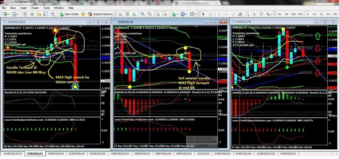Click the Zoom Out magnifier icon
339x159 pixels.
pyautogui.click(x=150, y=14)
